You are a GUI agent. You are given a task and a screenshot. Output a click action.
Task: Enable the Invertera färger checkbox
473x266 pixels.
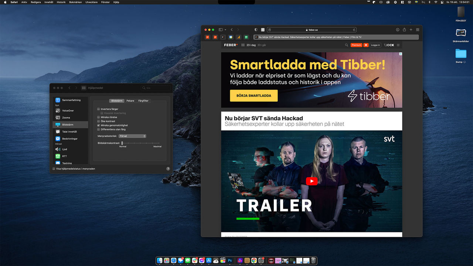99,109
